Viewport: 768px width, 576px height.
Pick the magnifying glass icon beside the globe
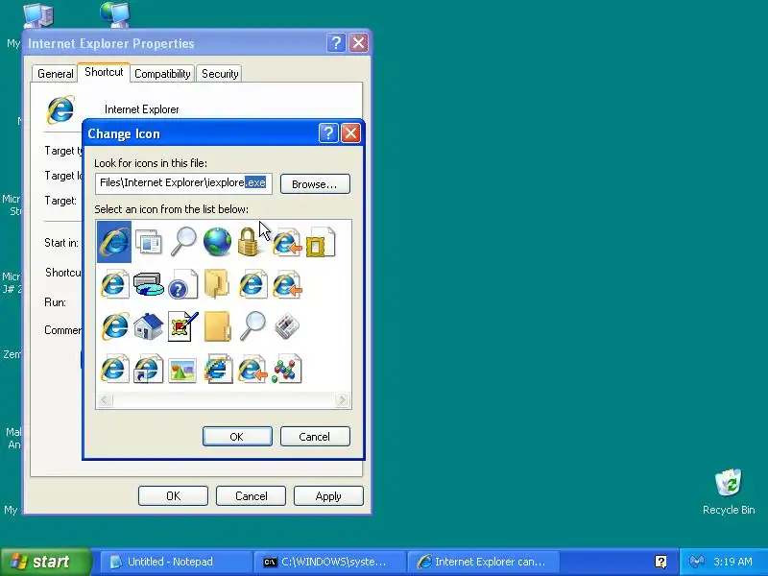click(183, 242)
